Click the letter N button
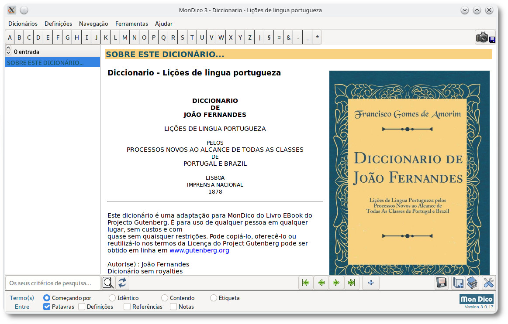 pyautogui.click(x=135, y=37)
